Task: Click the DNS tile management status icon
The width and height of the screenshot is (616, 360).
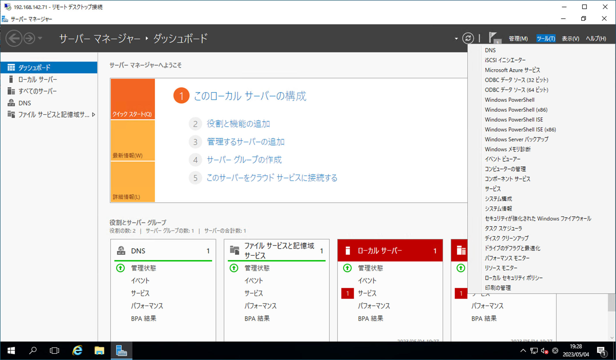Action: [x=120, y=268]
